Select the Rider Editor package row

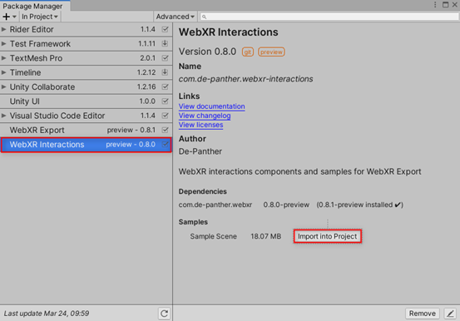[86, 29]
